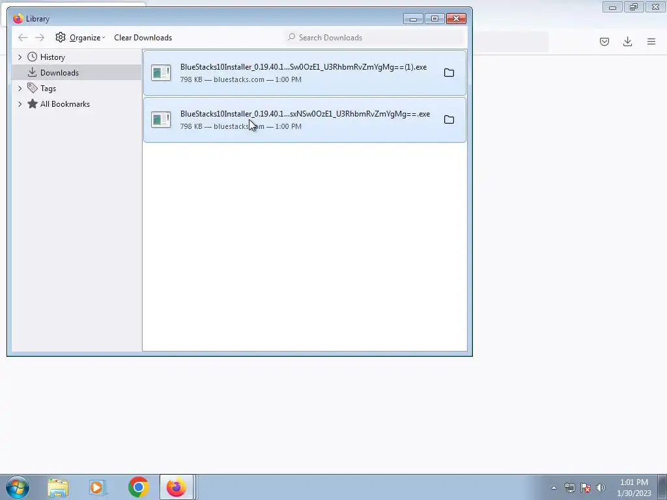Restore down the main Firefox window
This screenshot has height=500, width=667.
coord(634,7)
